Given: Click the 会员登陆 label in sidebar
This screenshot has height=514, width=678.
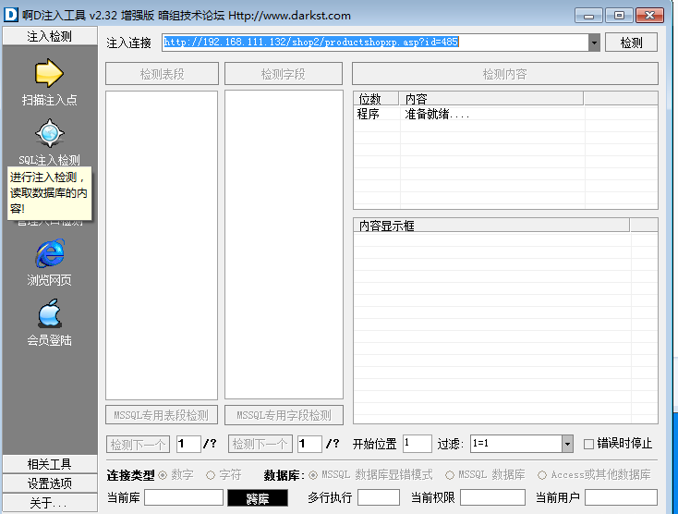Looking at the screenshot, I should click(x=49, y=340).
